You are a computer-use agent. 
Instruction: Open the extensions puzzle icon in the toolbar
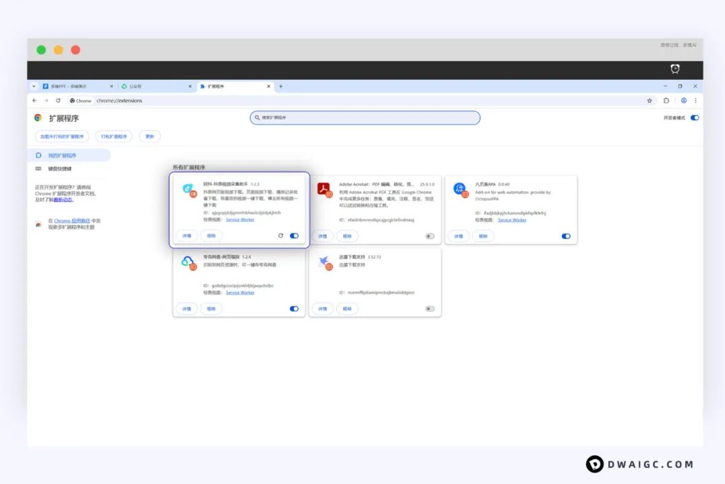666,101
